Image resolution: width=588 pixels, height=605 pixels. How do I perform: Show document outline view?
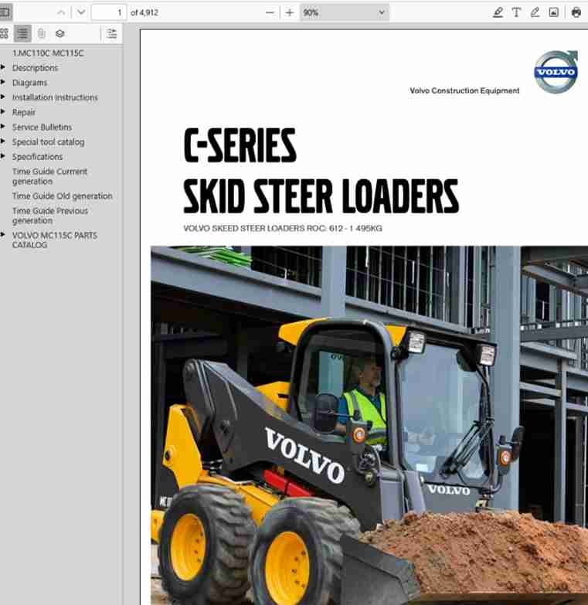(22, 33)
